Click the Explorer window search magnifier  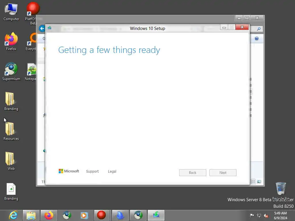pyautogui.click(x=259, y=29)
